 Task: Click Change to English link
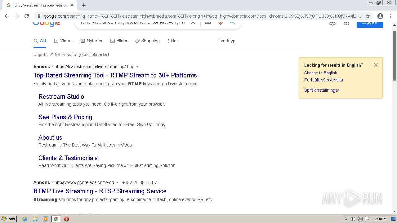[x=320, y=73]
